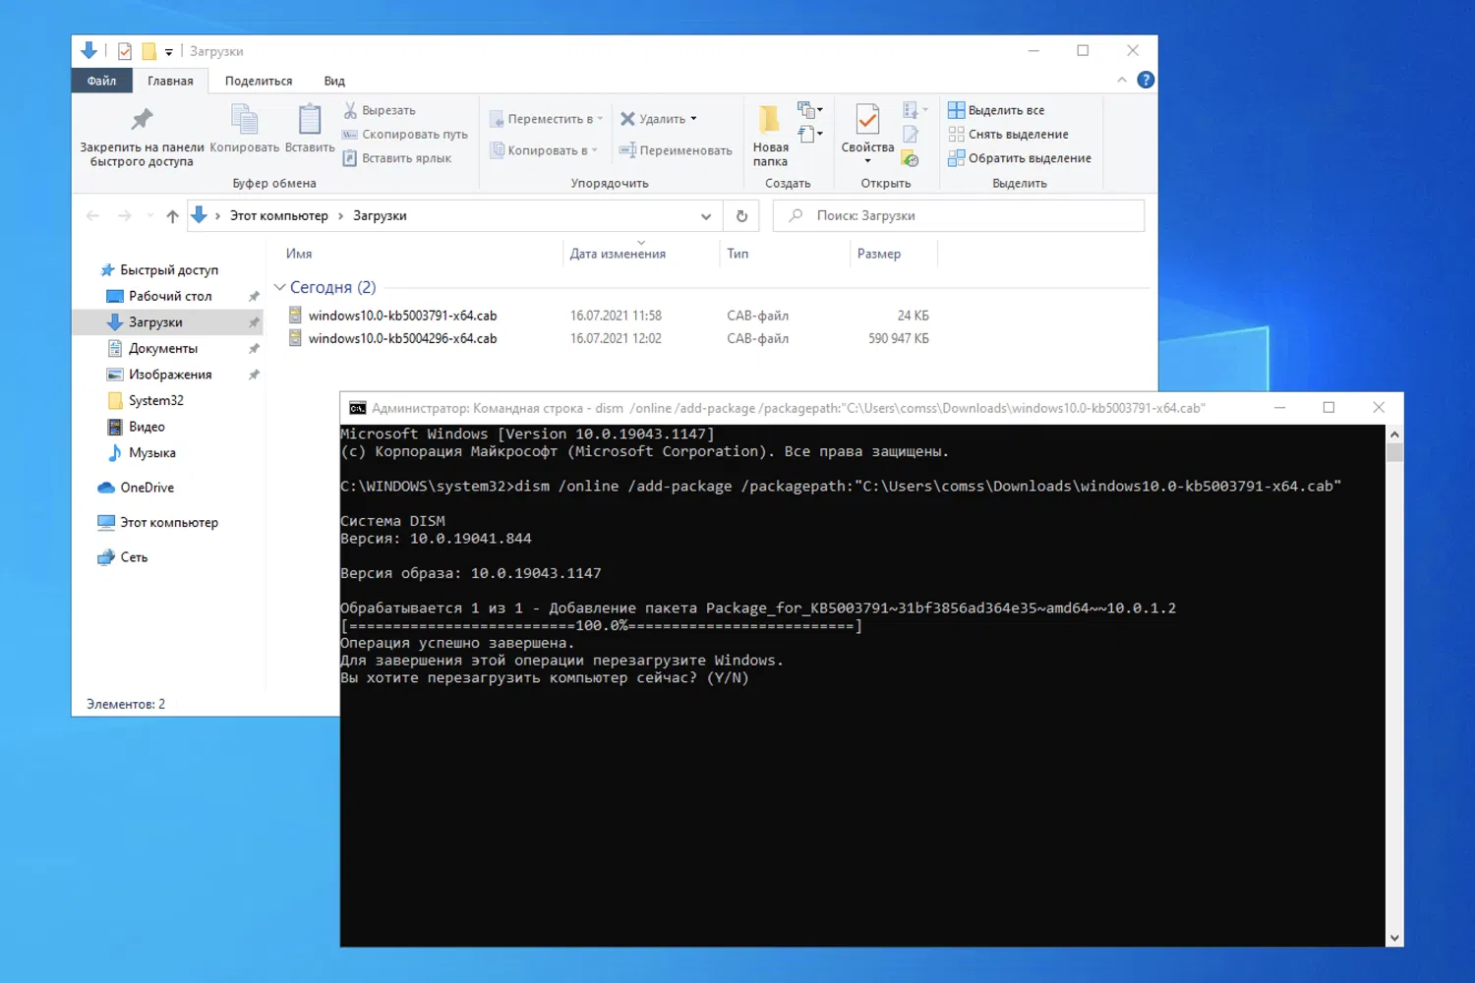Create a New folder

pos(770,136)
